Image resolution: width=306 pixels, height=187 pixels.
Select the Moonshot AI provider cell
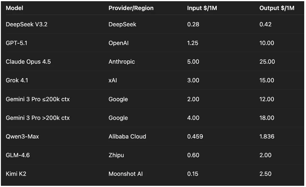[x=125, y=174]
